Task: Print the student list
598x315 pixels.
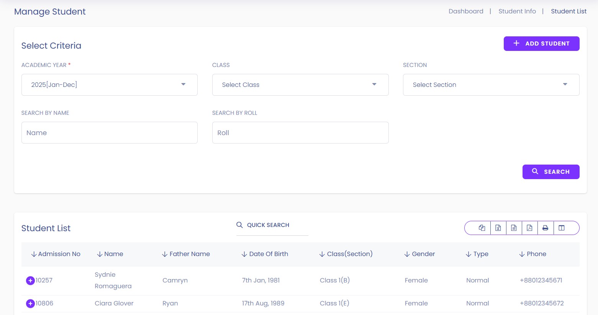Action: (545, 228)
